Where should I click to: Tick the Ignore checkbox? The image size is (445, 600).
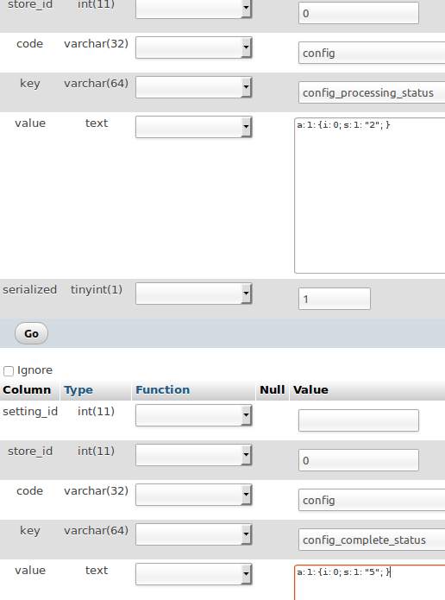(9, 370)
